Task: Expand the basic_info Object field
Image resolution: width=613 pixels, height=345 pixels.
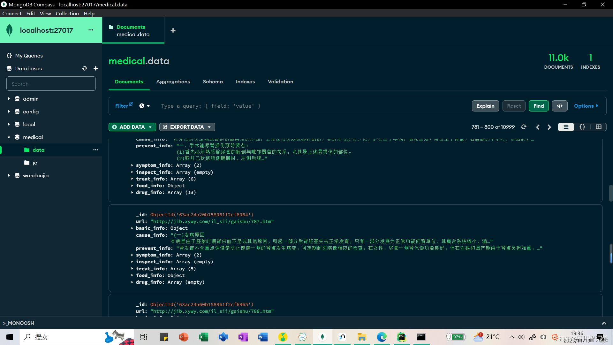Action: pos(131,228)
